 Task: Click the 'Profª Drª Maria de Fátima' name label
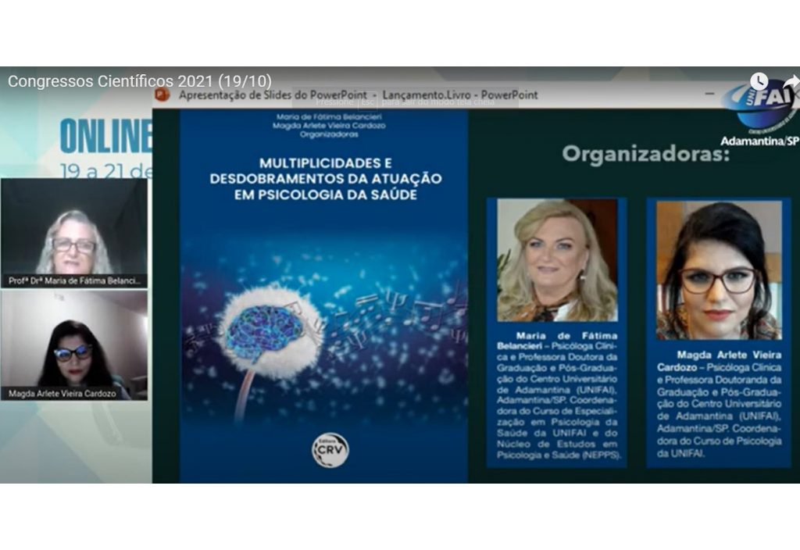(x=76, y=280)
